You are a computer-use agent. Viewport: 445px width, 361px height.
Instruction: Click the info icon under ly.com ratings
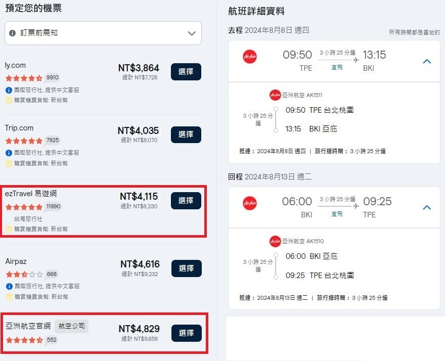click(9, 90)
